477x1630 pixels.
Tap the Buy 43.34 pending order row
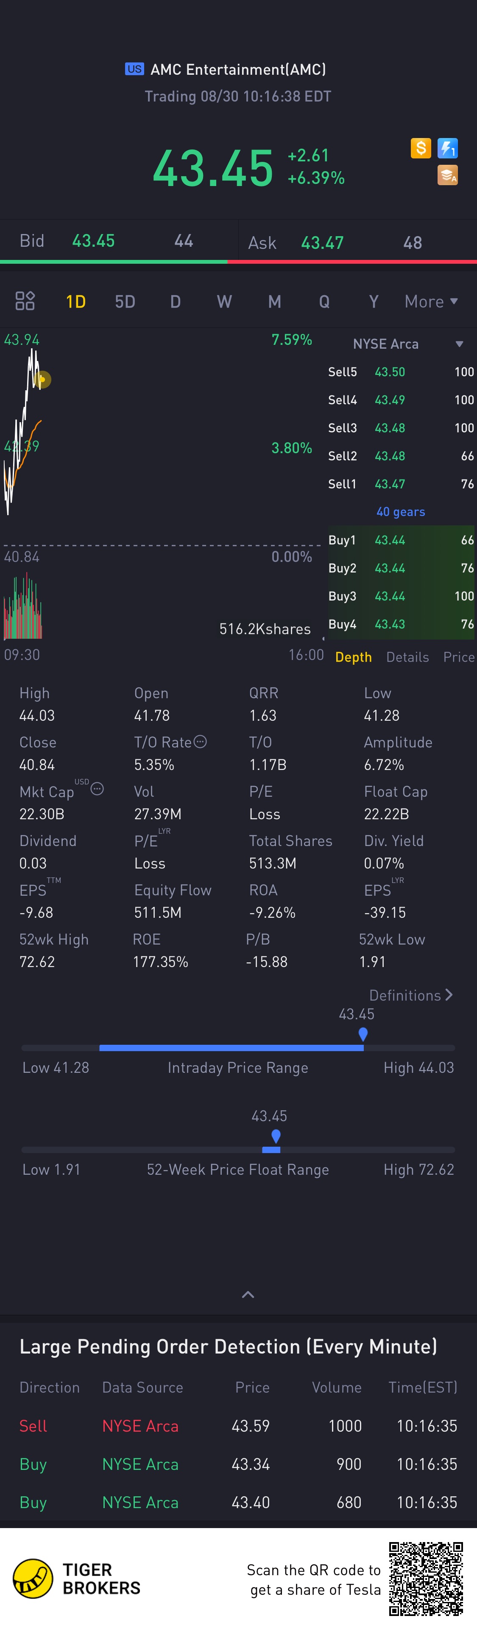[238, 1464]
